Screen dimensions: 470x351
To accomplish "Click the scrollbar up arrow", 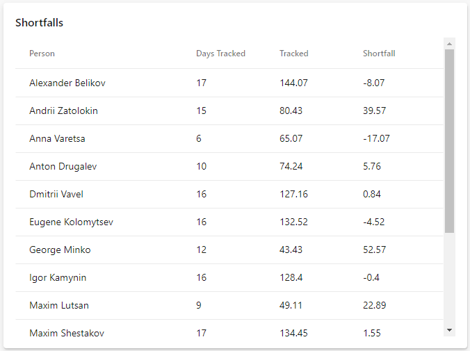I will click(x=449, y=44).
